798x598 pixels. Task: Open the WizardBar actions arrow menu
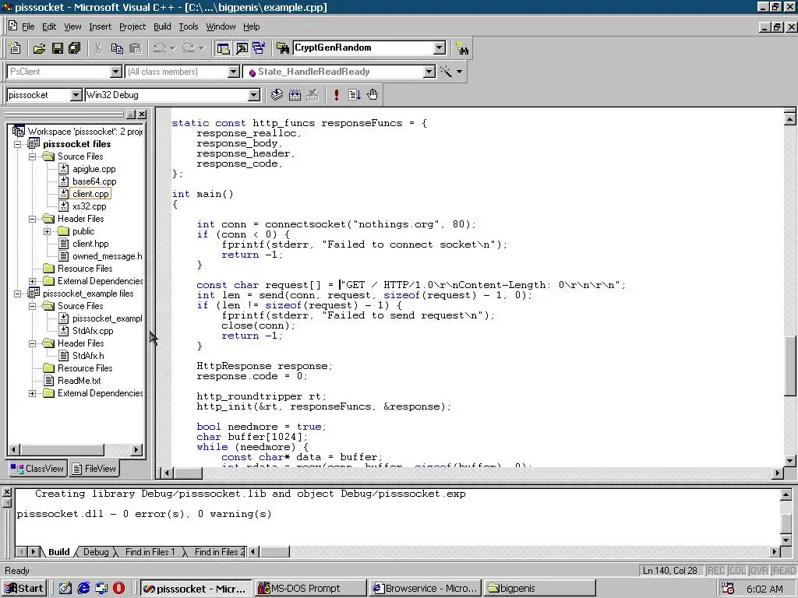coord(460,72)
